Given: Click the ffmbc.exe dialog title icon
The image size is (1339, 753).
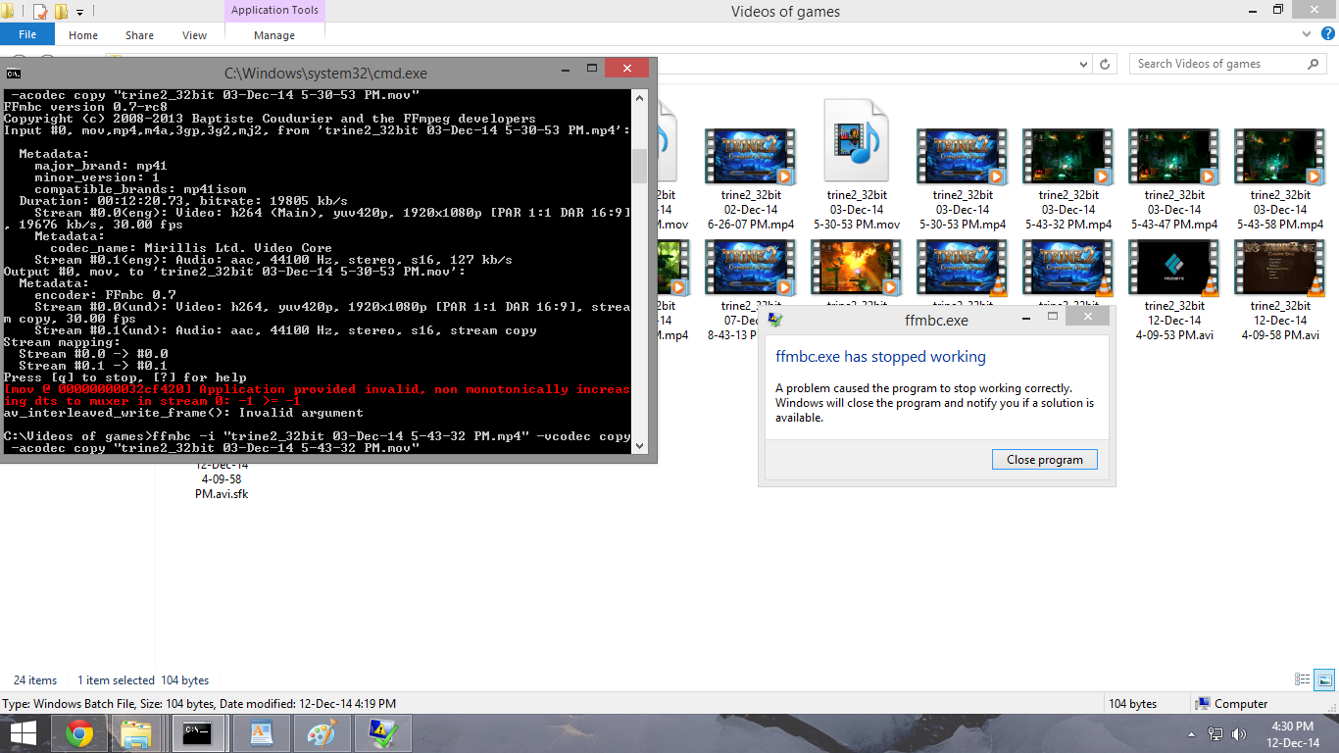Looking at the screenshot, I should coord(774,319).
